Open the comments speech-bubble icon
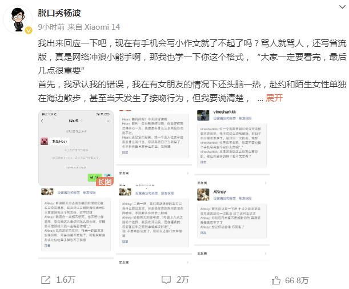Image resolution: width=349 pixels, height=289 pixels. [x=166, y=280]
